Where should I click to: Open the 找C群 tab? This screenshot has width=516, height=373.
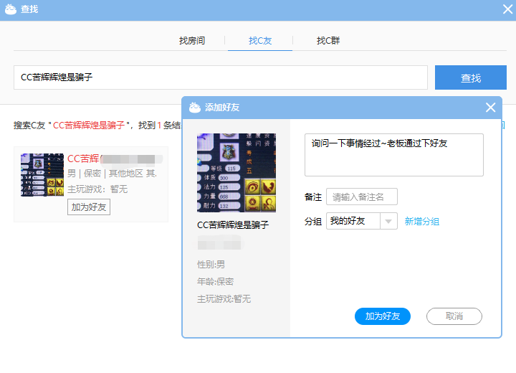pos(328,41)
